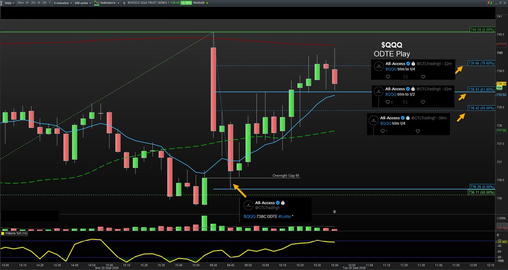Select the 739.66 (78.60%) Fibonacci label
This screenshot has height=270, width=508.
pyautogui.click(x=481, y=63)
